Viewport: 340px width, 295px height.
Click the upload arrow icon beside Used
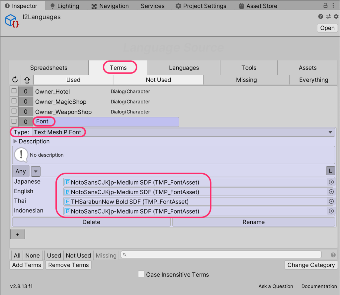pyautogui.click(x=27, y=80)
